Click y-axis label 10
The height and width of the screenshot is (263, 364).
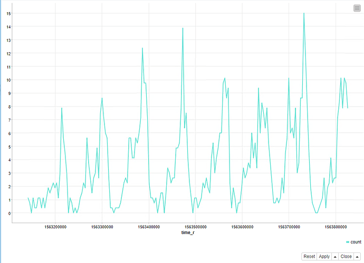coord(8,80)
